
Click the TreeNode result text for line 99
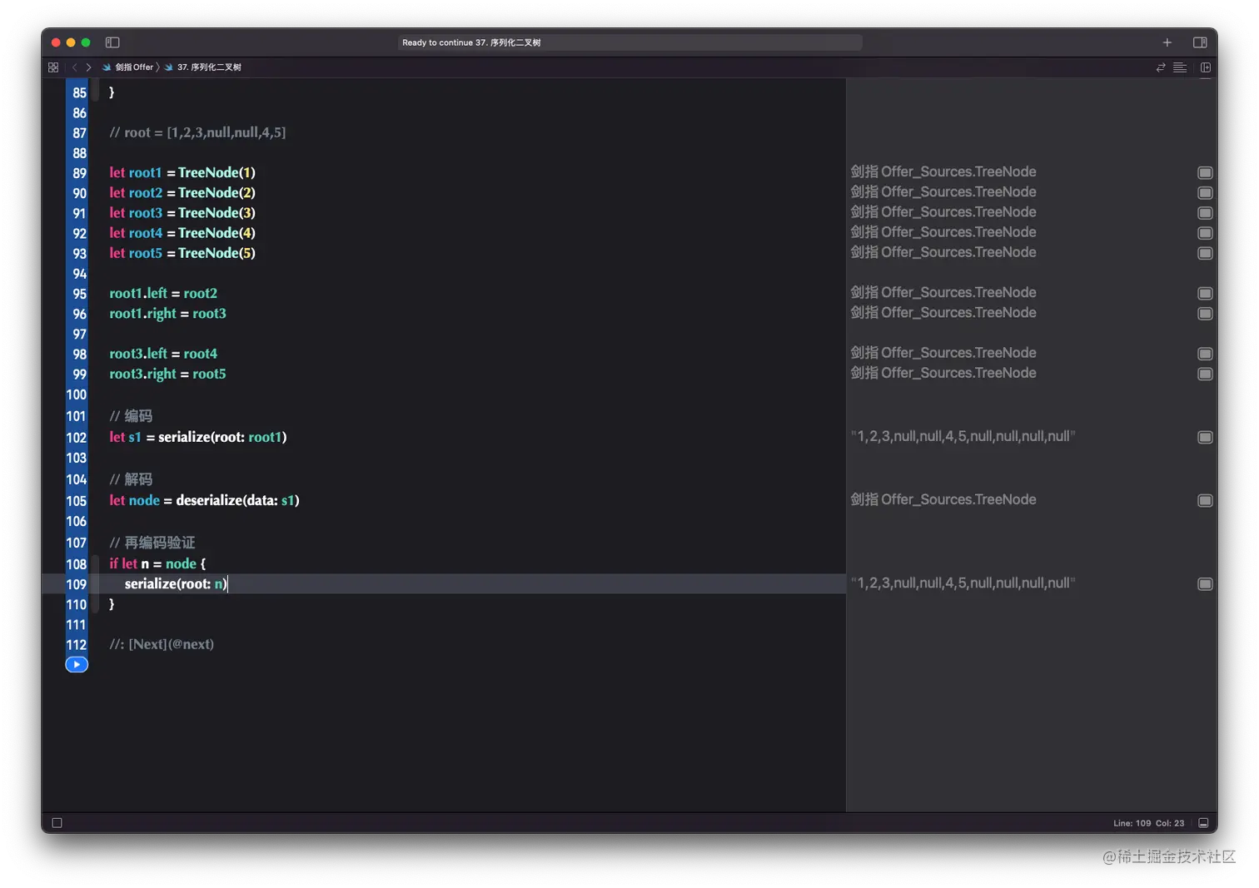pos(943,373)
